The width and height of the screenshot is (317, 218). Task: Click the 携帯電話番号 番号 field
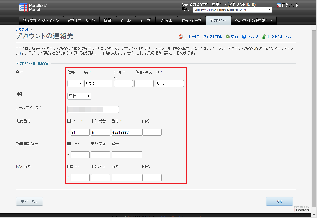[127, 155]
